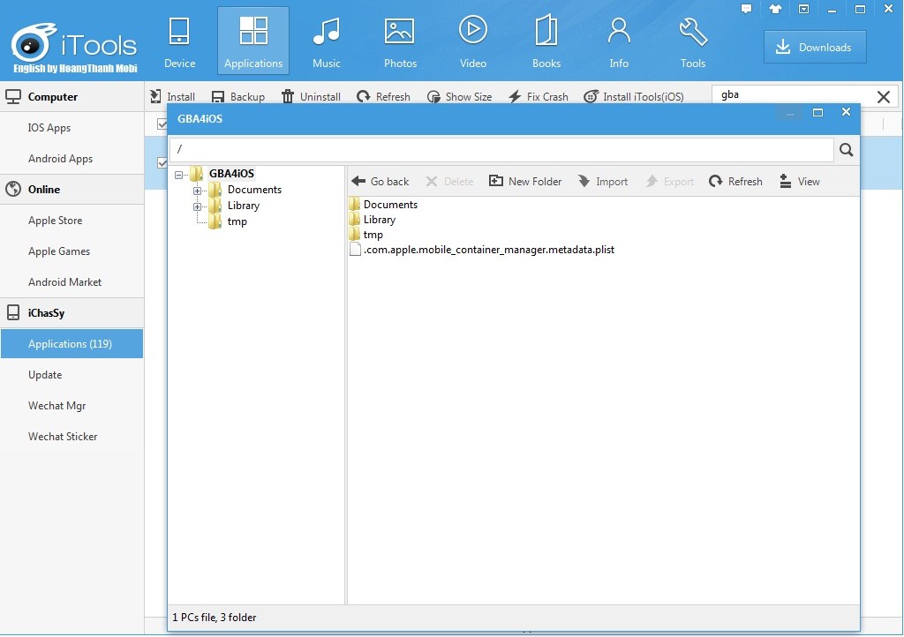Open Computer section in sidebar
This screenshot has width=904, height=637.
click(x=72, y=97)
